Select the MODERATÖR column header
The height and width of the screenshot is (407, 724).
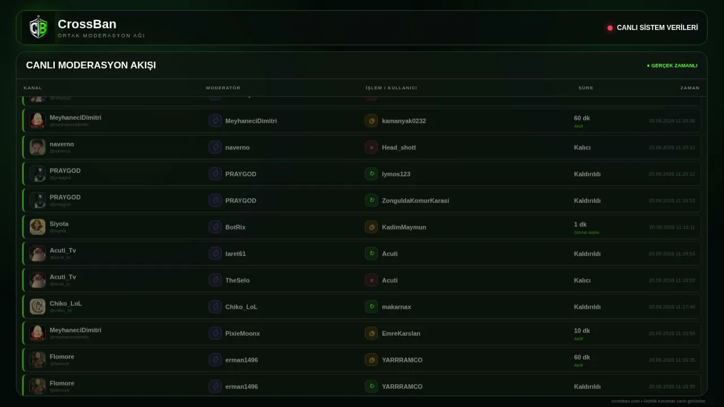tap(223, 88)
